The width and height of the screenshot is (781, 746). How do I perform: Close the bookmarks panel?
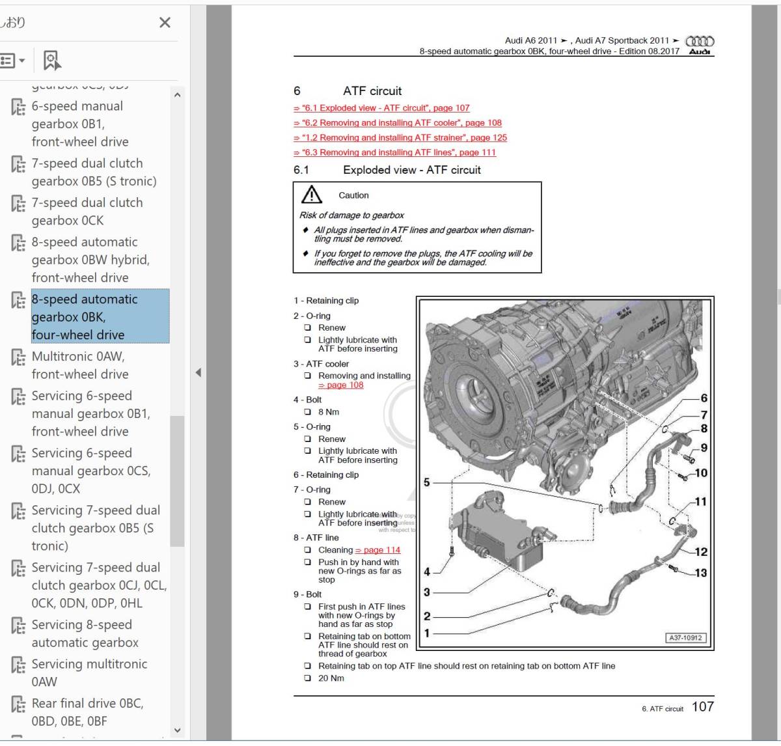coord(165,23)
